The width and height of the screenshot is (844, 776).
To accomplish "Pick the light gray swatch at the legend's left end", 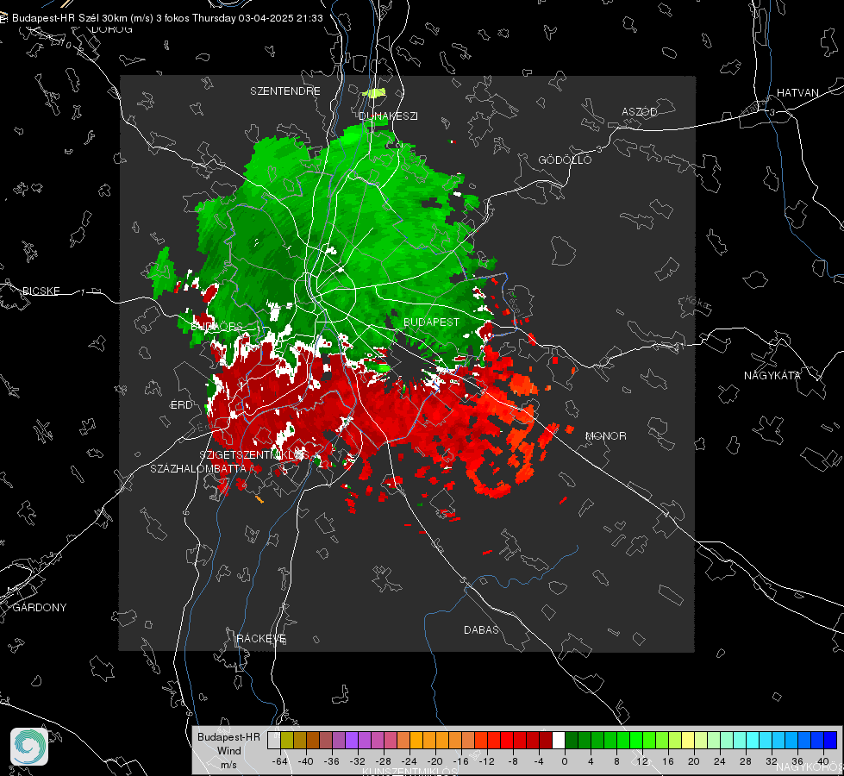I will point(274,741).
